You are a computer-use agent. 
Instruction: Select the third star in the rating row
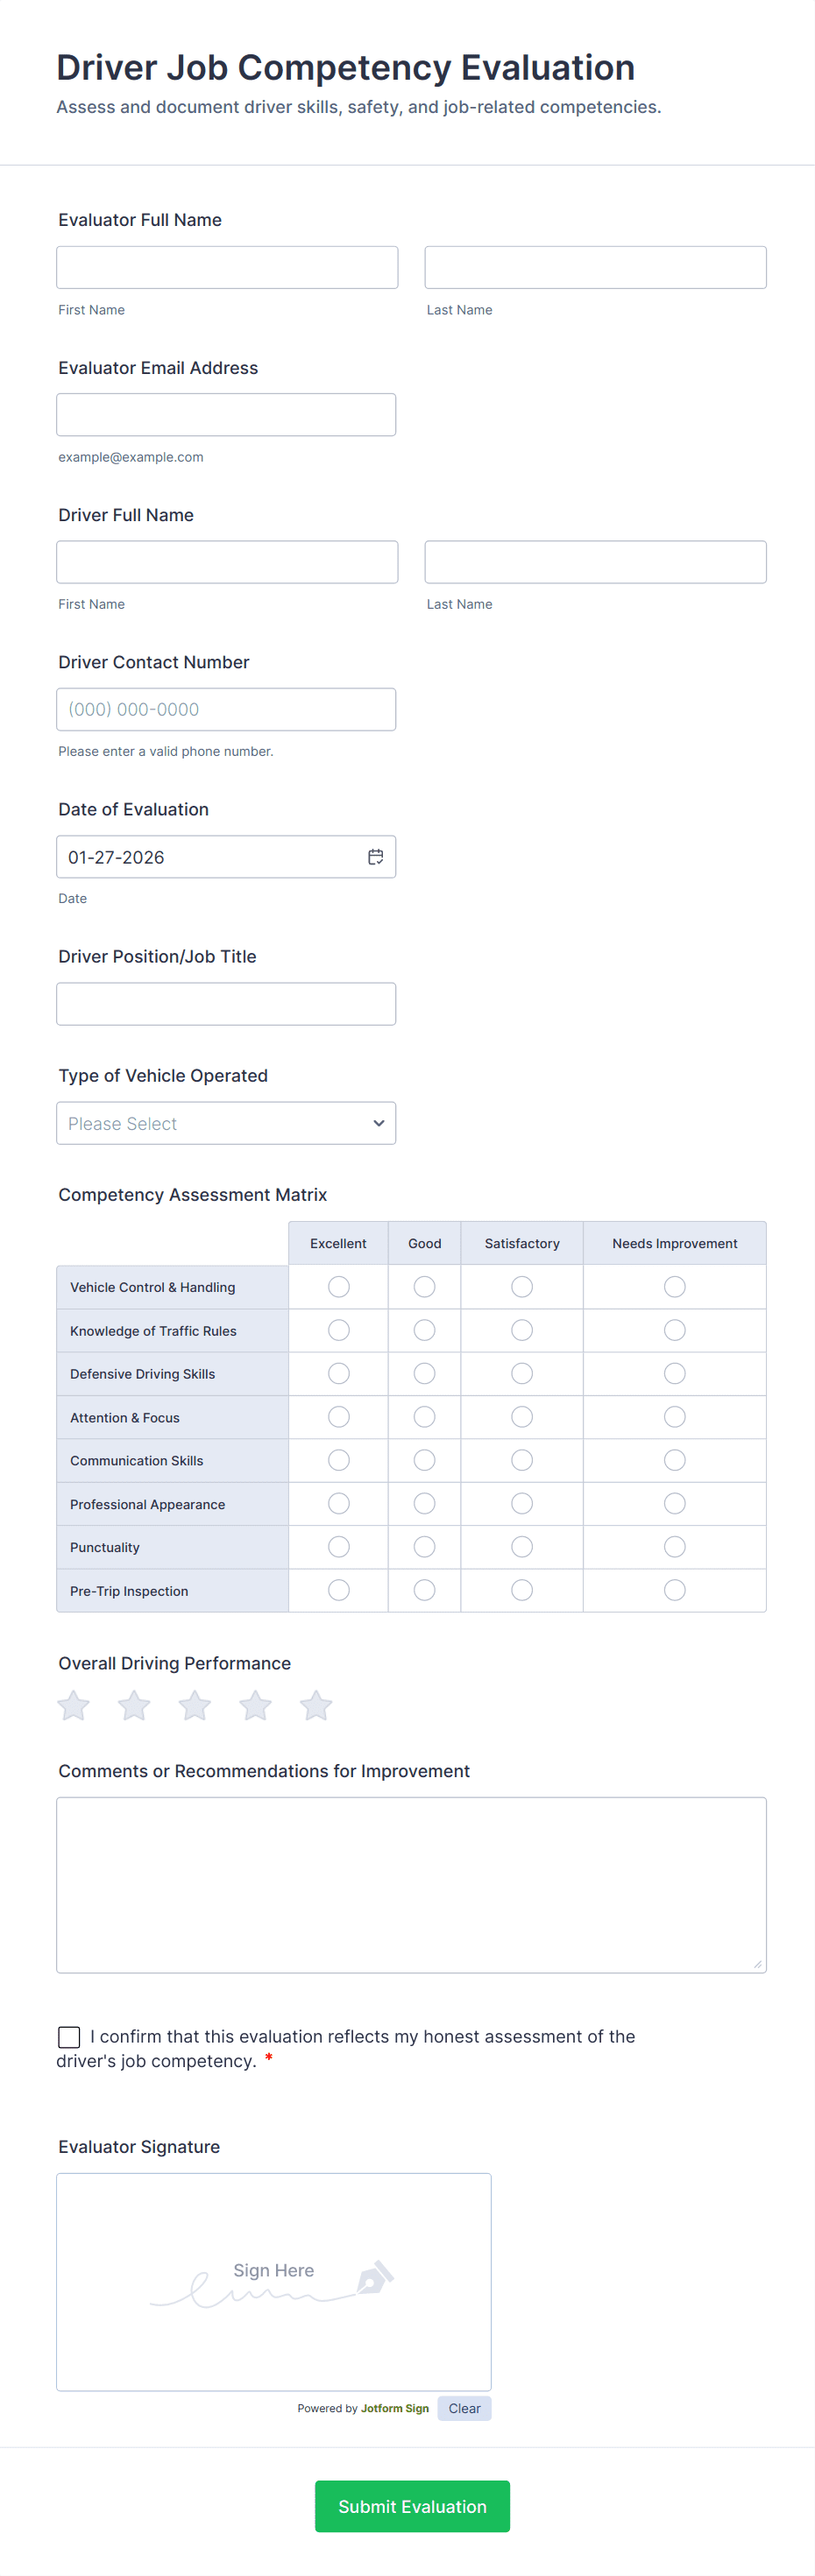(194, 1706)
